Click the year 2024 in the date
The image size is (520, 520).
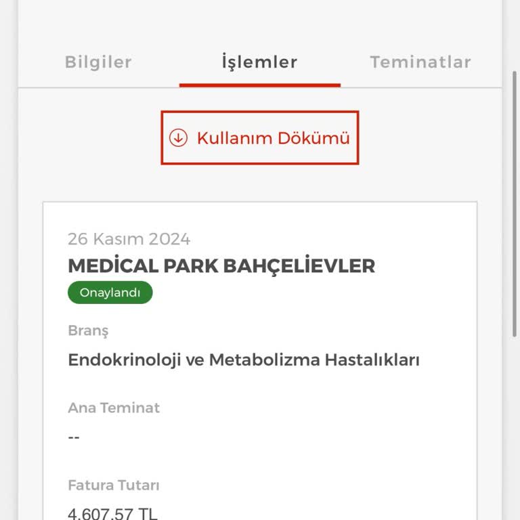(169, 239)
